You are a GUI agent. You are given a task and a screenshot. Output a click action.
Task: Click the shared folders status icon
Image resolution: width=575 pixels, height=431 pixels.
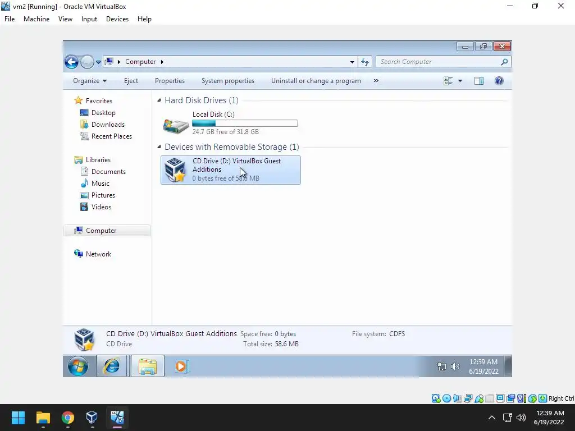click(x=490, y=398)
